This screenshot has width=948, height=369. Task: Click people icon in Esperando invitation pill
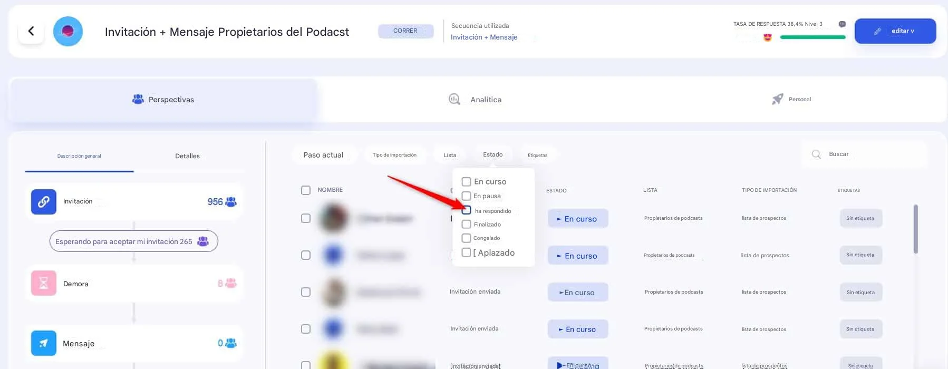pos(203,241)
